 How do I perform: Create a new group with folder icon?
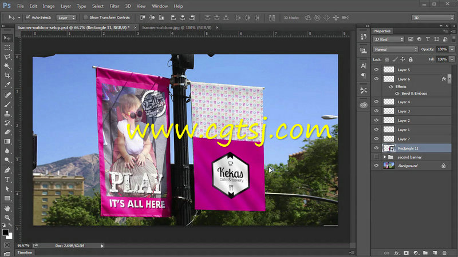425,253
